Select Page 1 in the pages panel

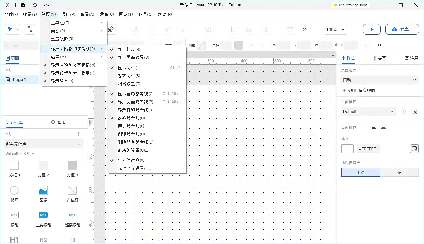(x=20, y=80)
